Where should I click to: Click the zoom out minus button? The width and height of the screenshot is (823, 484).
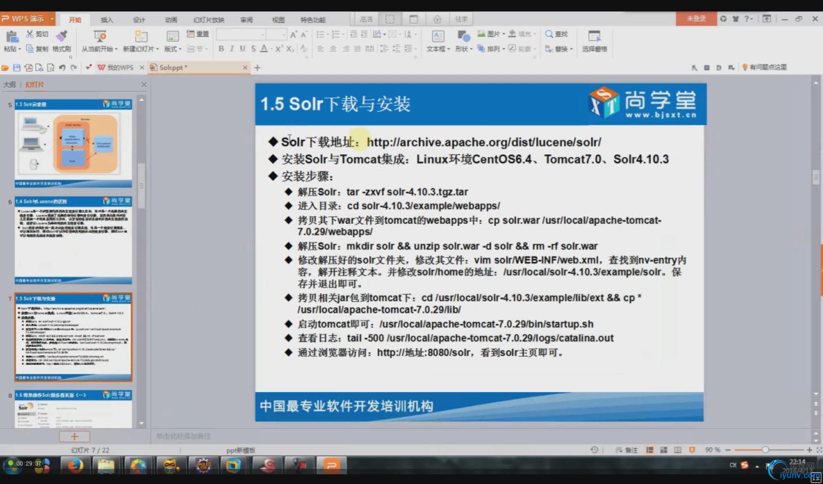[x=727, y=450]
